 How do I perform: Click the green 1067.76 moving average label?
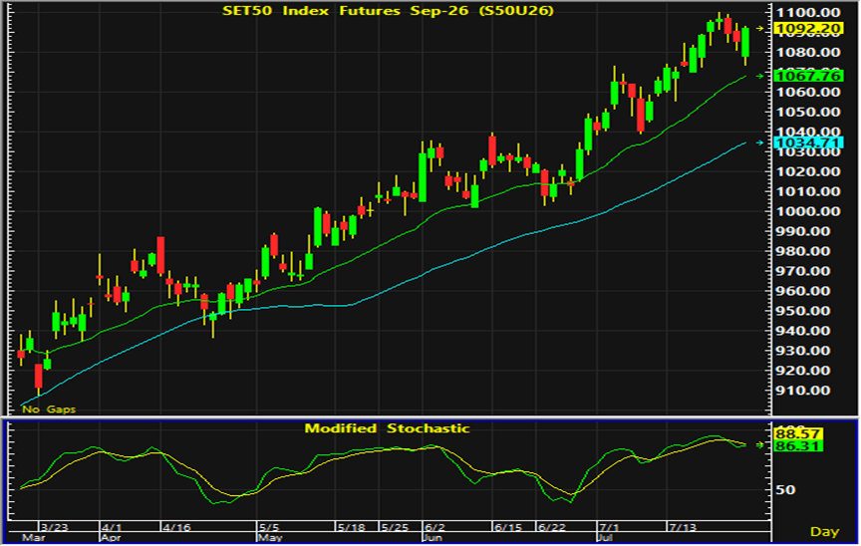click(808, 76)
